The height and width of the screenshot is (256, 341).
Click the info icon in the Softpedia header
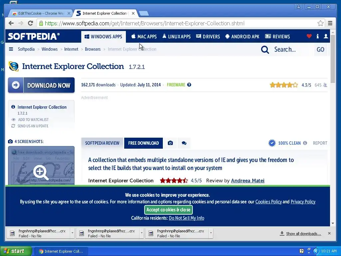tap(317, 36)
